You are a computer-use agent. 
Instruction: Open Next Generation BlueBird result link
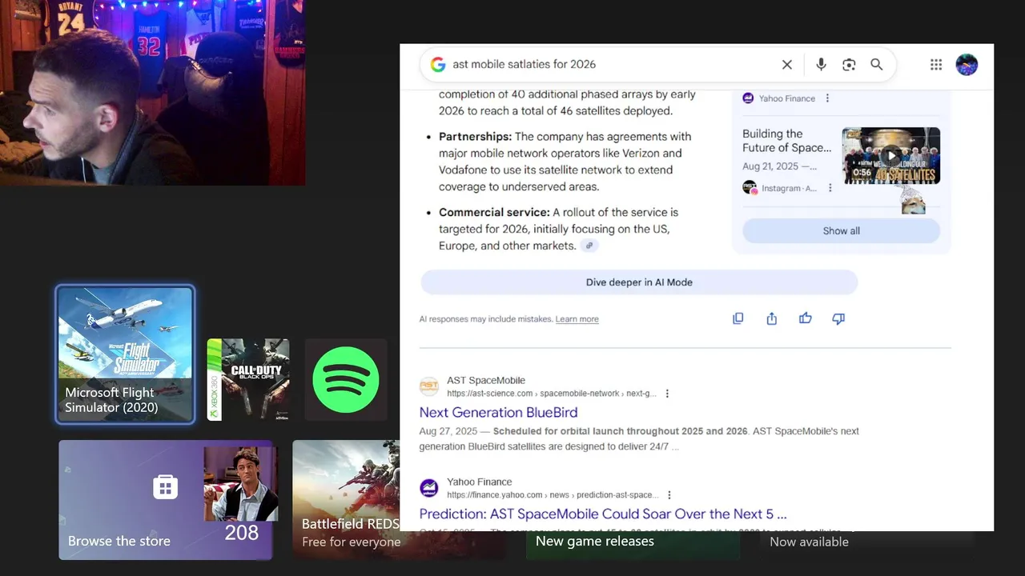pyautogui.click(x=498, y=413)
